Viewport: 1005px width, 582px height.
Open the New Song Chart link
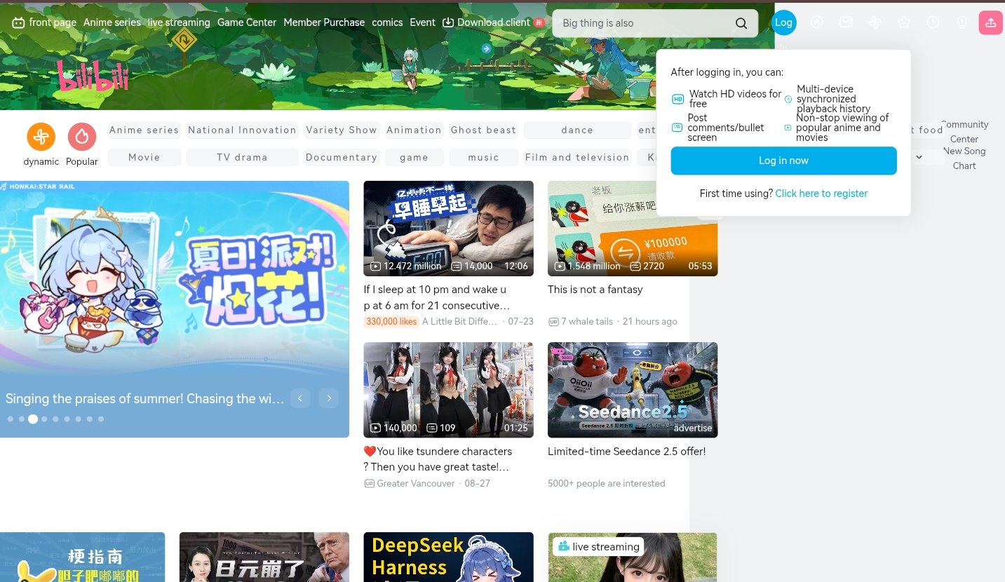tap(964, 158)
